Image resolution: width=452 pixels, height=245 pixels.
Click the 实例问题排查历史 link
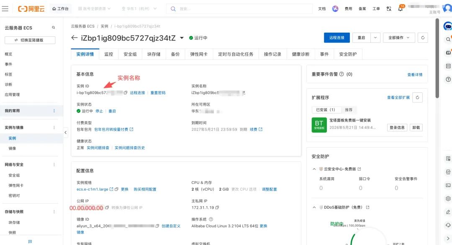pyautogui.click(x=130, y=148)
